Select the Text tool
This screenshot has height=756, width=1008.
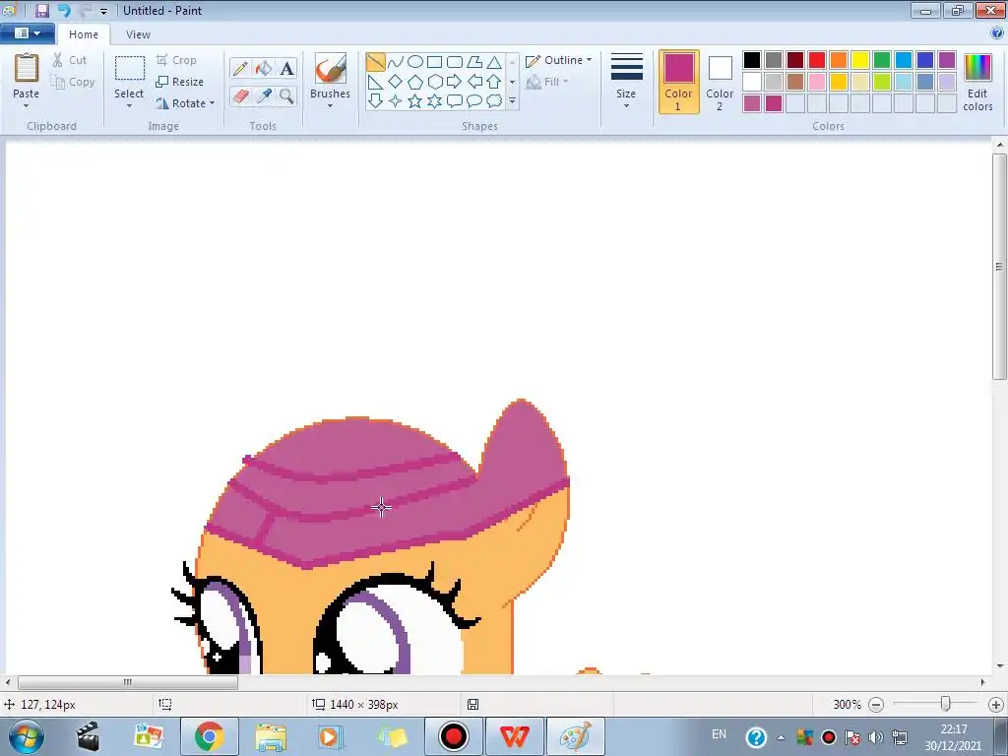286,68
